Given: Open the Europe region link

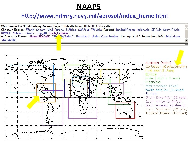Looking at the screenshot, I should point(59,30).
